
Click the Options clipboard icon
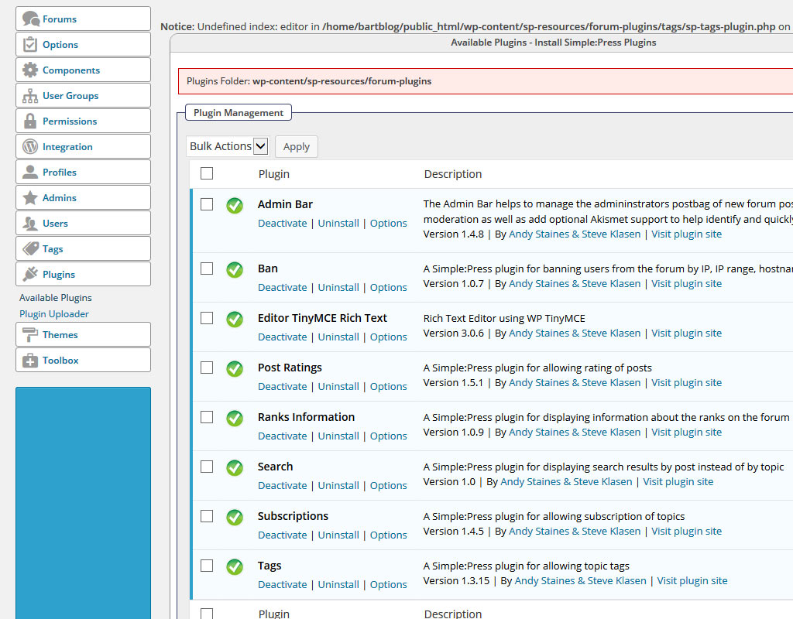click(x=30, y=44)
